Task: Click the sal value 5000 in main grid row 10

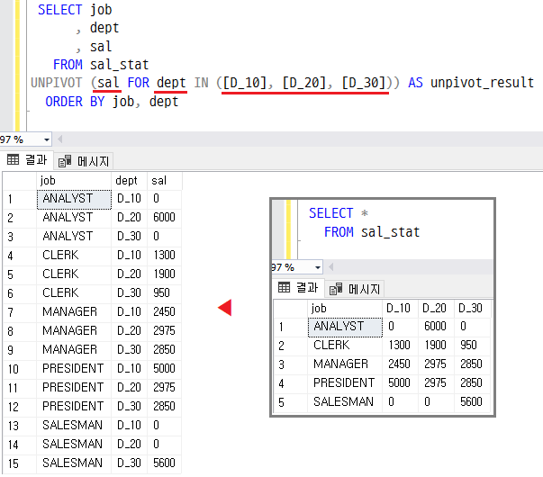Action: click(164, 369)
